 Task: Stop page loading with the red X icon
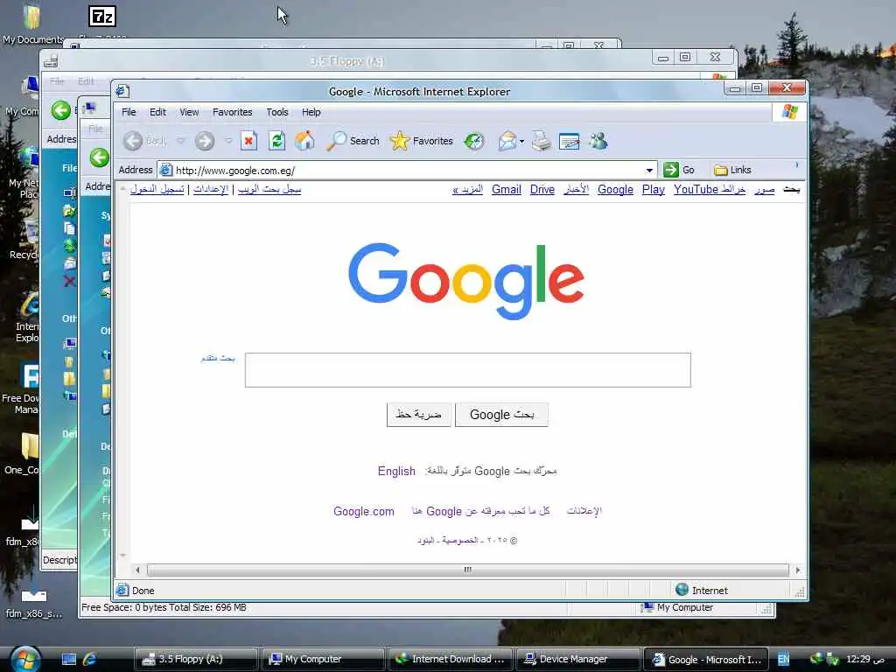(x=248, y=141)
